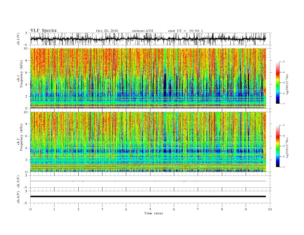The width and height of the screenshot is (304, 235).
Task: Click the ch.1(V) waveform axis label
Action: [x=18, y=39]
